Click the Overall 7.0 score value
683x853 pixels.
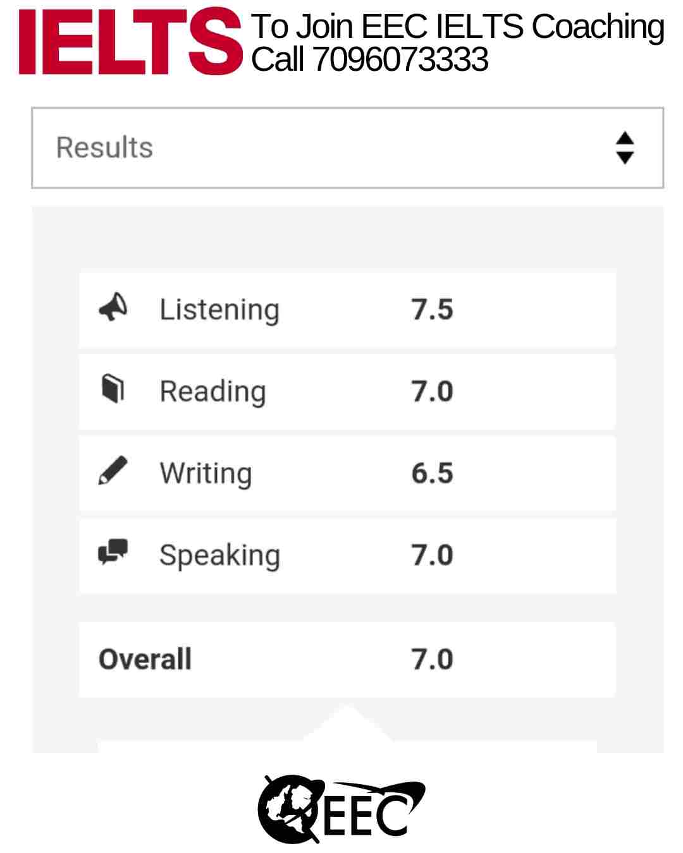(433, 660)
